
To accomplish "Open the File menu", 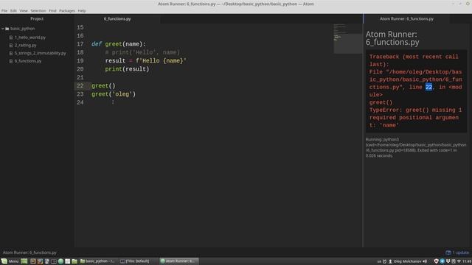I will [4, 10].
